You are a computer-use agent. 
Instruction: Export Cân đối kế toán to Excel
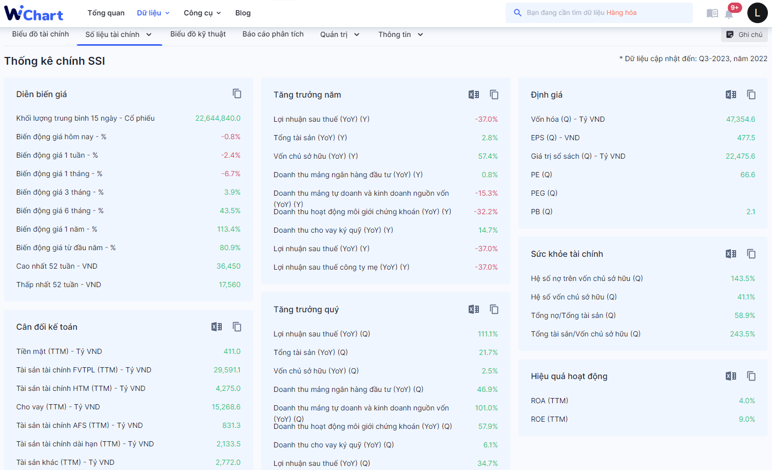[x=217, y=327]
